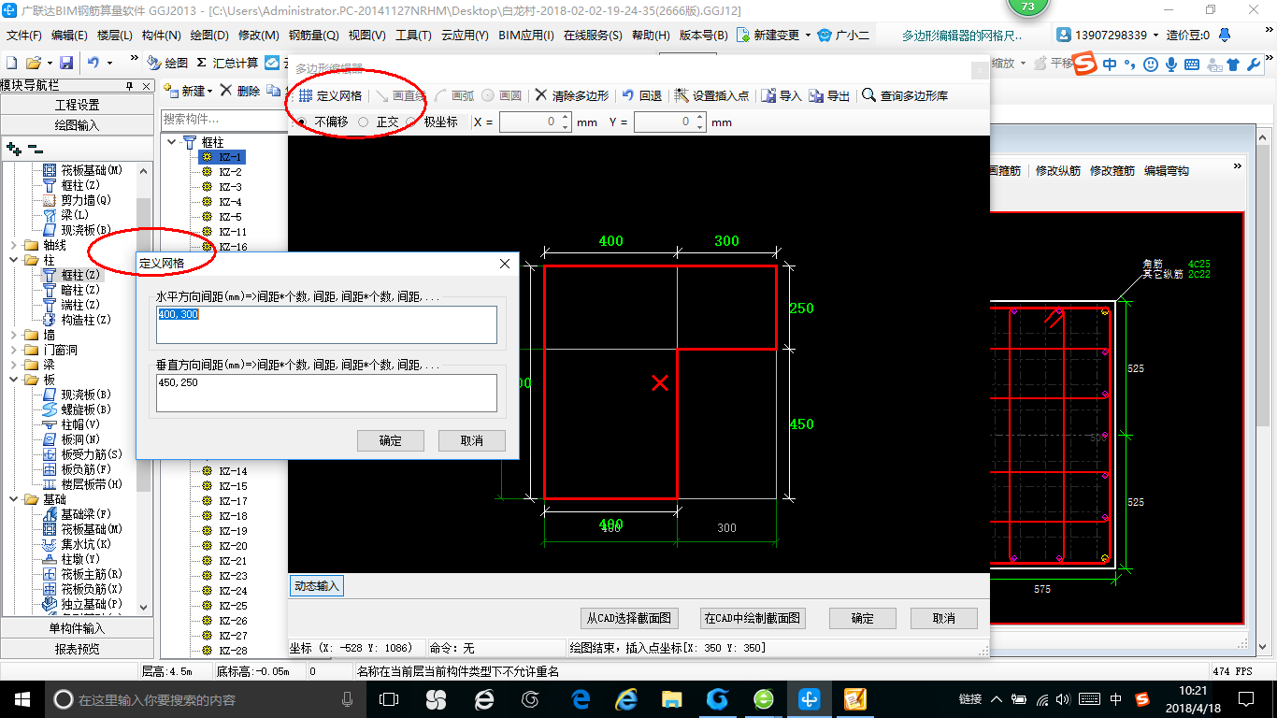Screen dimensions: 1277x718
Task: Open the 构件(N) menu
Action: [x=162, y=36]
